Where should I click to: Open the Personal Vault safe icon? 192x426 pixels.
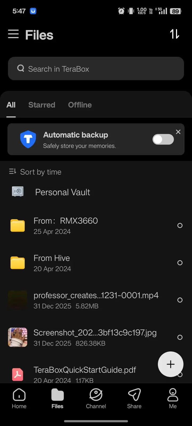[18, 191]
